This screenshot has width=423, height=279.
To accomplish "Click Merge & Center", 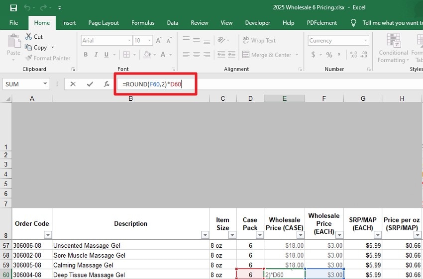I will pos(267,55).
